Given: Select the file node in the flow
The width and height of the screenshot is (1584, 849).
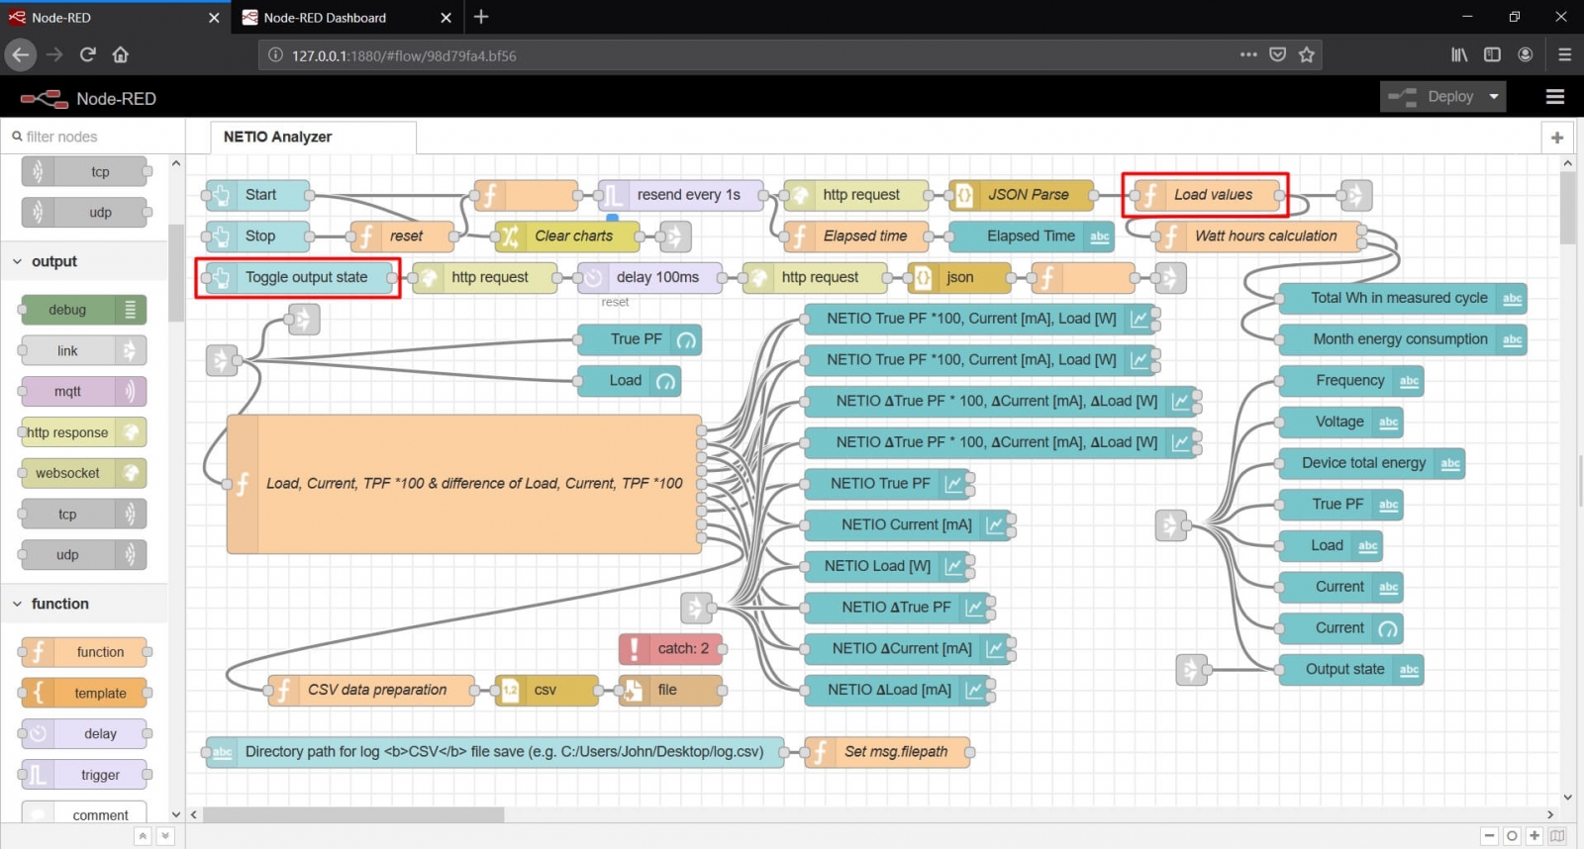Looking at the screenshot, I should point(670,690).
